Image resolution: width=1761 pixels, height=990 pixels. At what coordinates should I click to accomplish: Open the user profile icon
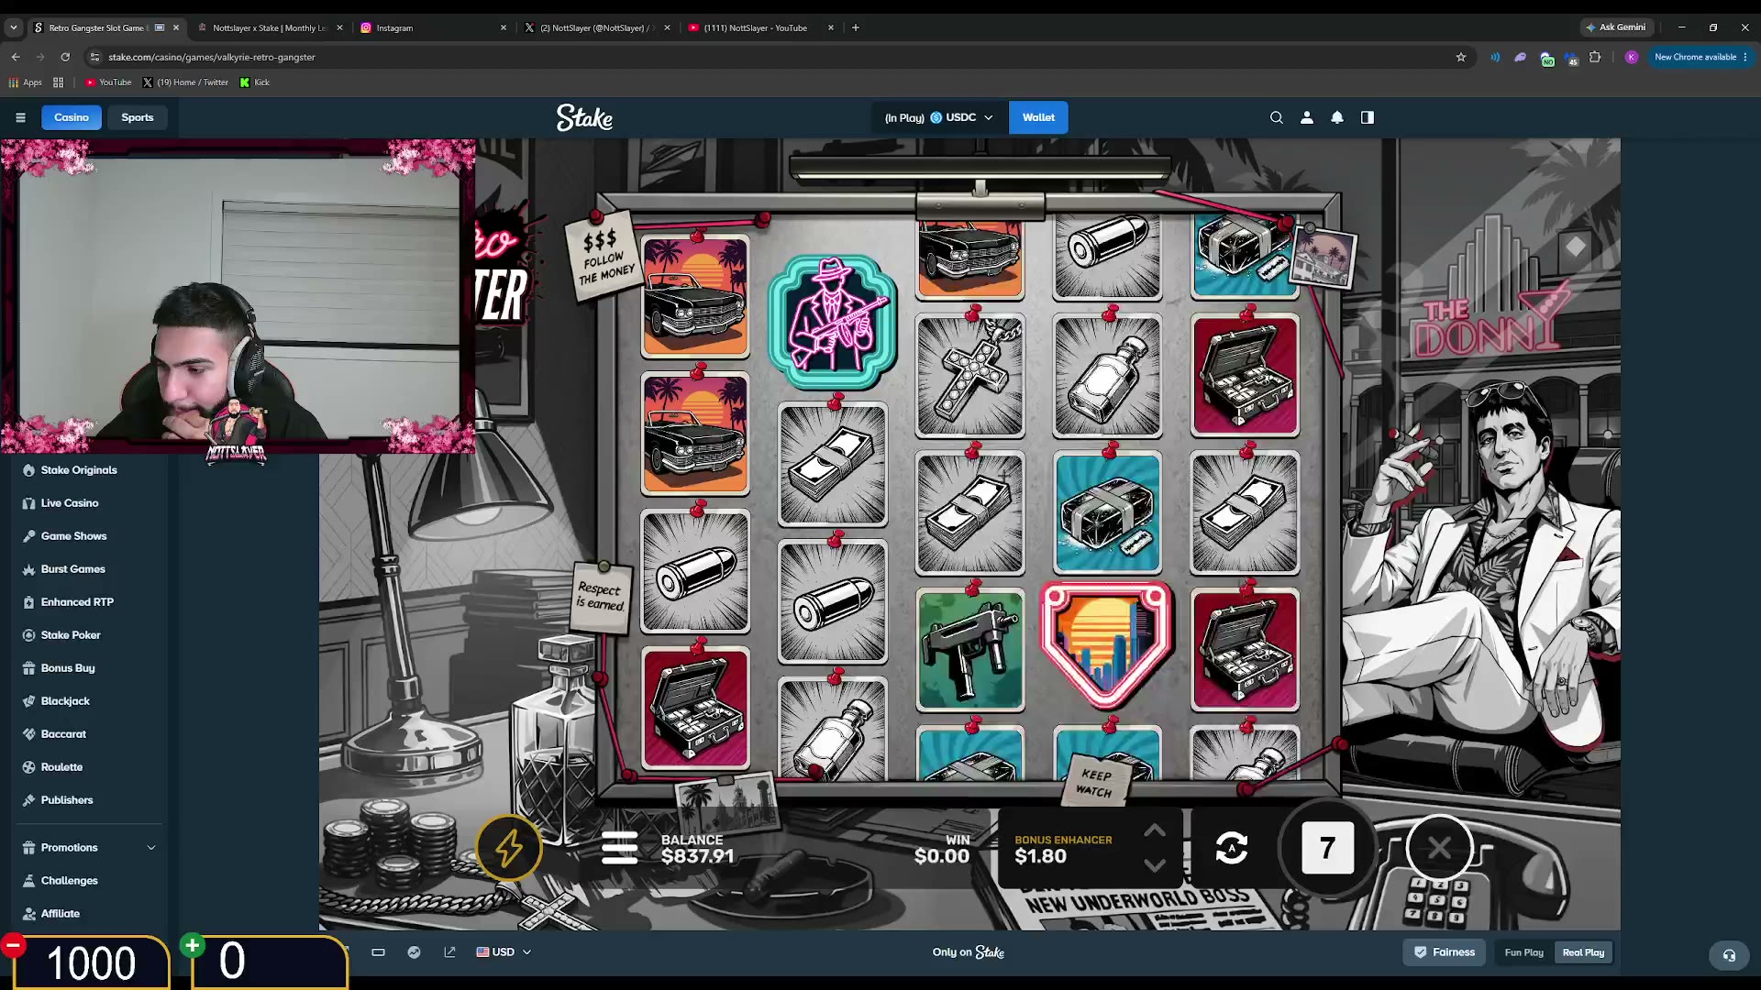[1307, 117]
